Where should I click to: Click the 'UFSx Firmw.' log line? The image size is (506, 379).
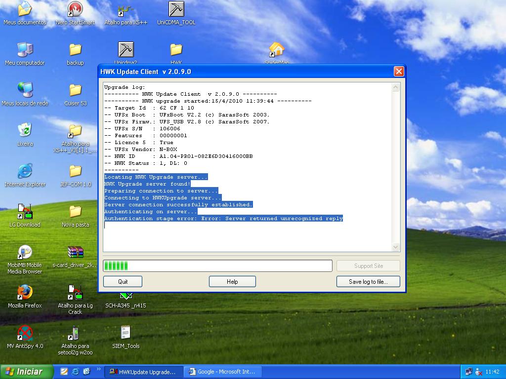[187, 122]
